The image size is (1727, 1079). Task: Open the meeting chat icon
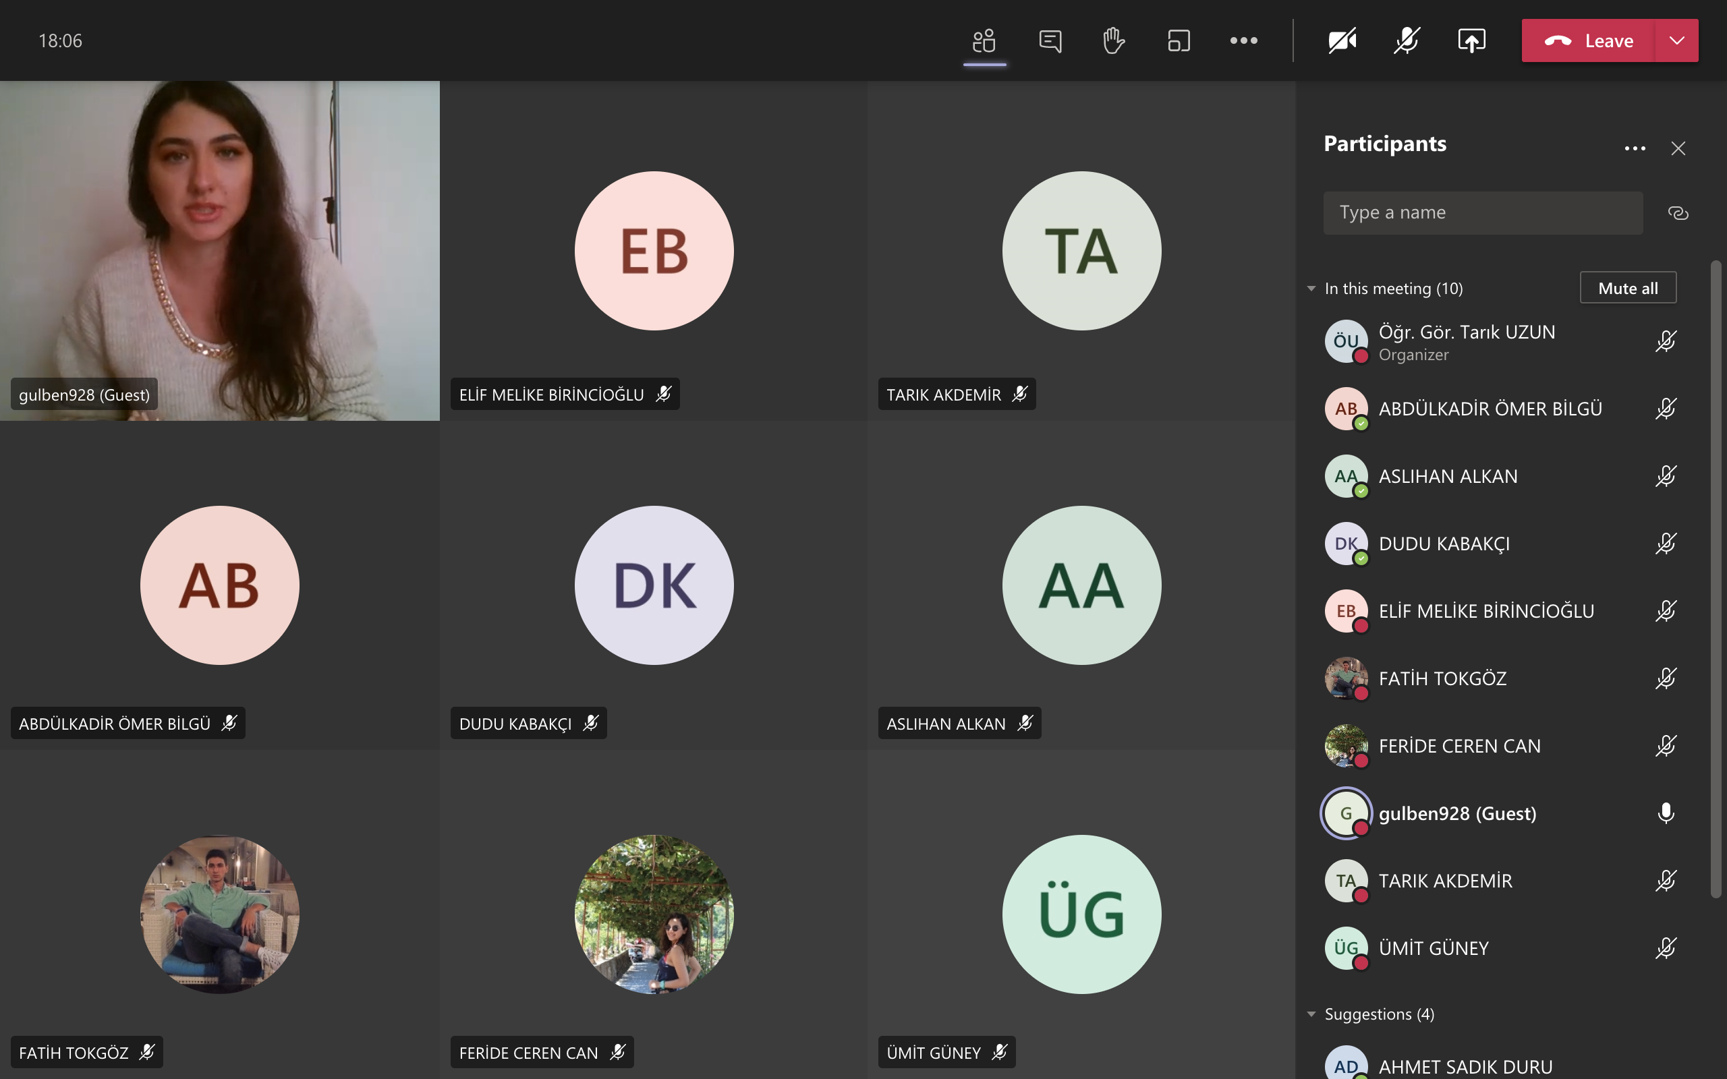tap(1050, 40)
